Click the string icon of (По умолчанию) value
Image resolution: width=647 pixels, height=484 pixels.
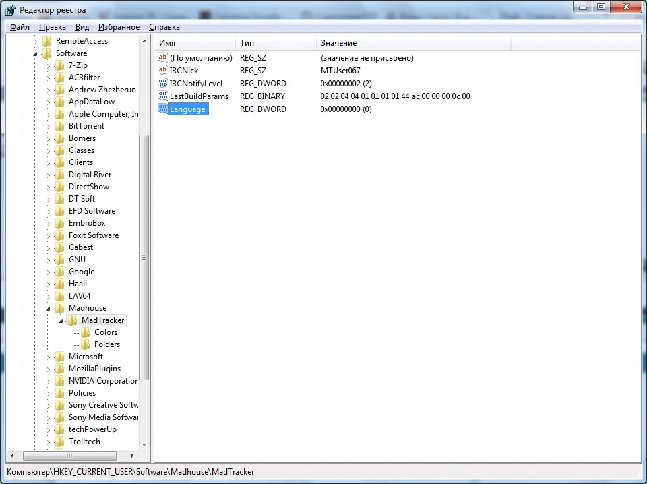tap(163, 57)
